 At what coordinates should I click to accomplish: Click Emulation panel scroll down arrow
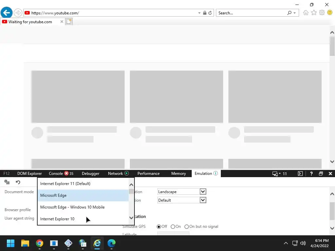pos(332,228)
